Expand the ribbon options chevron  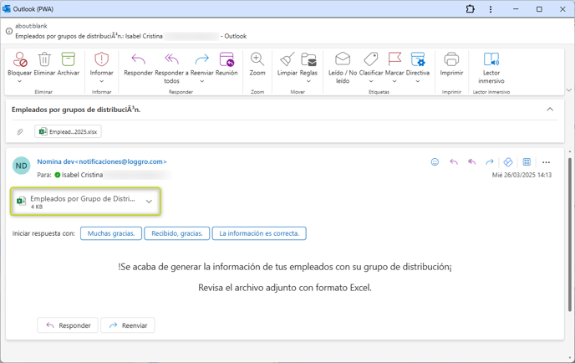click(569, 90)
